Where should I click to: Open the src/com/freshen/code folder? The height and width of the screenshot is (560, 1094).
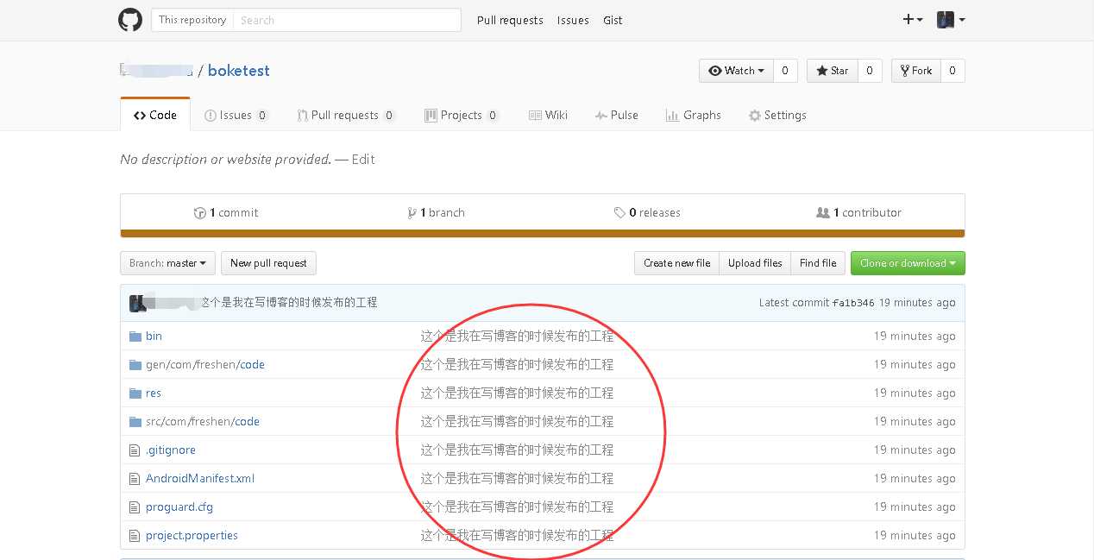203,422
